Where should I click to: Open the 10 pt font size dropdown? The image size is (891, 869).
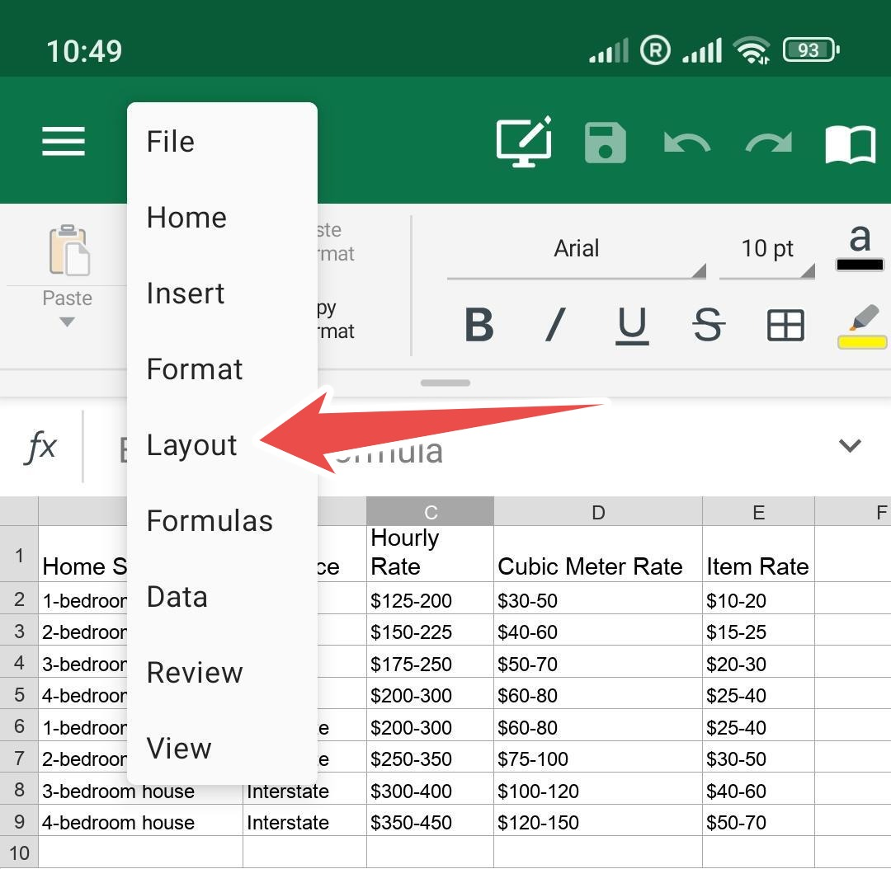pyautogui.click(x=767, y=249)
